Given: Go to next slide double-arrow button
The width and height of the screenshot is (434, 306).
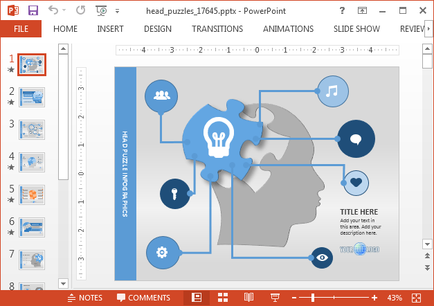Looking at the screenshot, I should click(x=427, y=267).
